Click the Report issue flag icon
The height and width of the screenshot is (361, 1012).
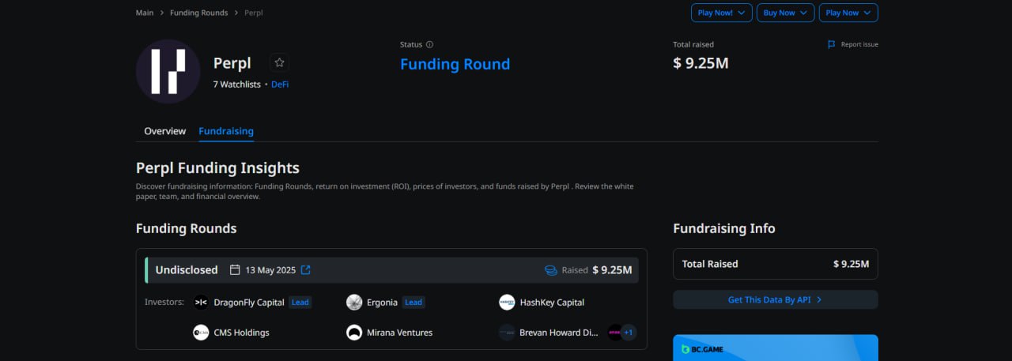click(831, 44)
